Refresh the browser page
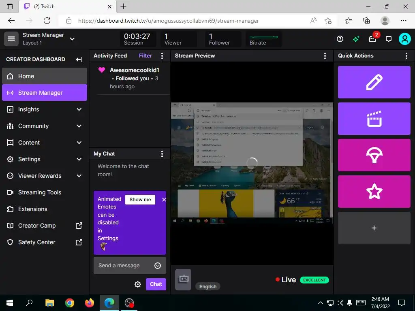The height and width of the screenshot is (311, 415). [x=47, y=21]
